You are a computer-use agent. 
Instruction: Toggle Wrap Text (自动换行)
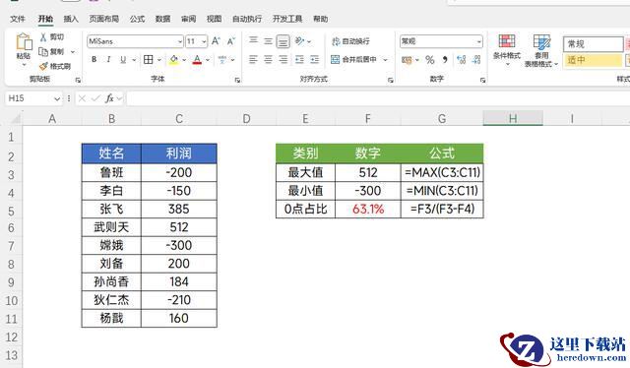350,41
